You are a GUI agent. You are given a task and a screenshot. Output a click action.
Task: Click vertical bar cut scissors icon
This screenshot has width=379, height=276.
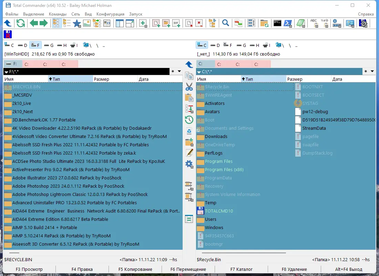pos(189,87)
